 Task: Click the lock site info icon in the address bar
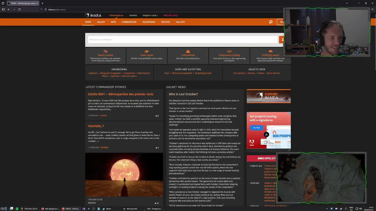(46, 9)
